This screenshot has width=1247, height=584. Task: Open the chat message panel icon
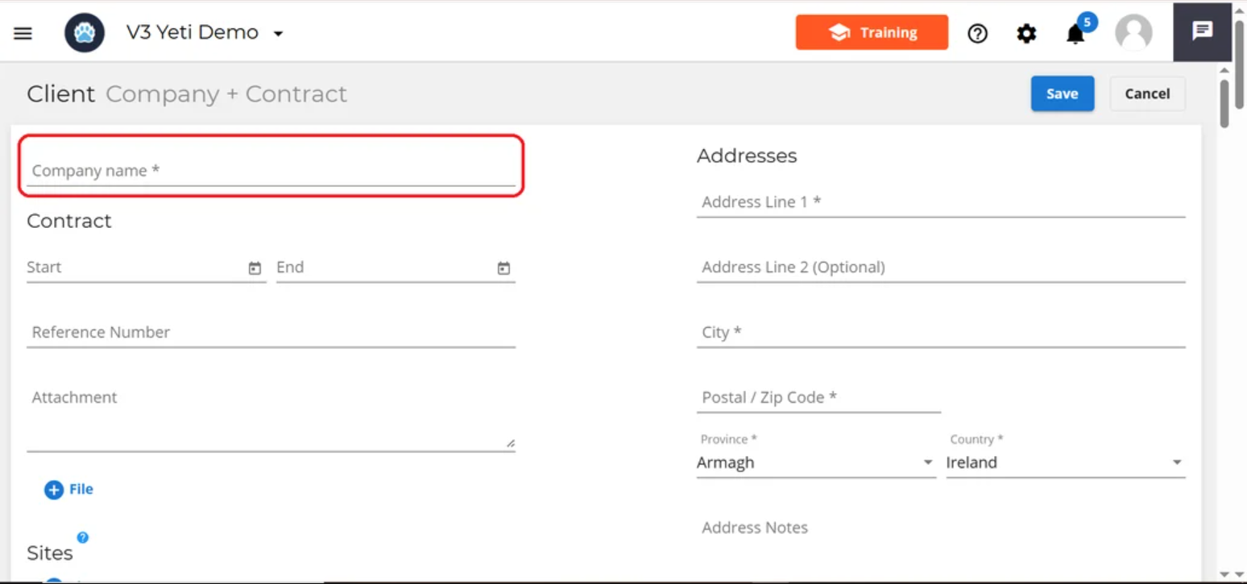[x=1202, y=31]
